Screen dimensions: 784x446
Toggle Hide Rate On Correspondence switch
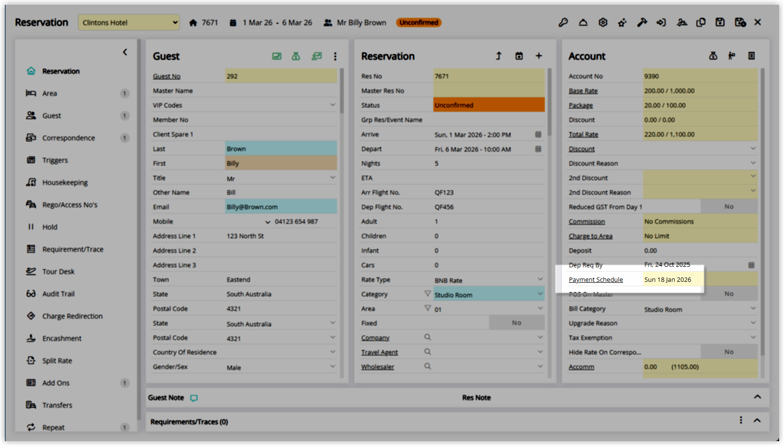pos(729,352)
